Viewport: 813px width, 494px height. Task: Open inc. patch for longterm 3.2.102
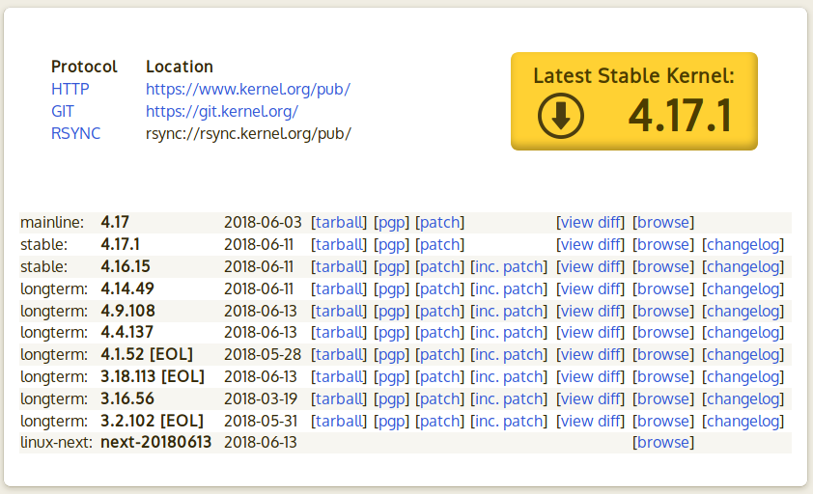509,422
